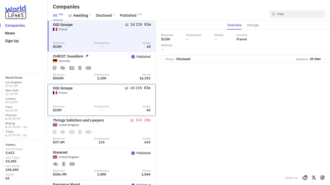Select the Awaiting tab
330x185 pixels.
(x=80, y=15)
